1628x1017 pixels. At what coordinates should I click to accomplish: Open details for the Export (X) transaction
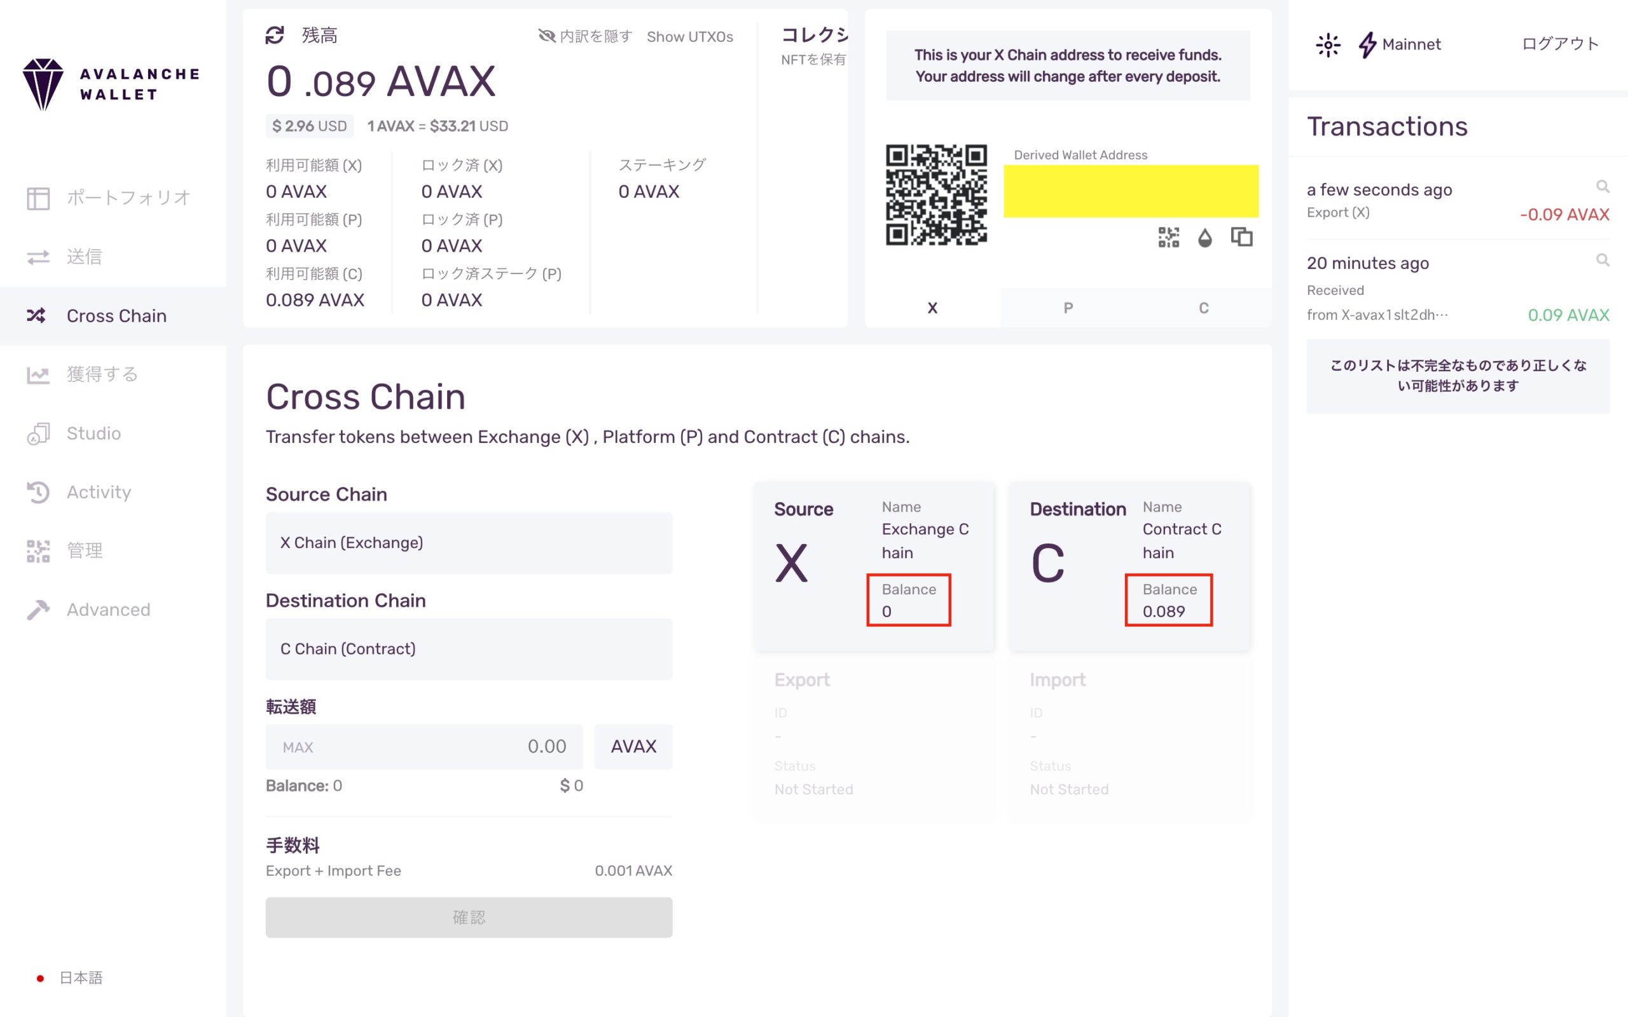(1603, 186)
